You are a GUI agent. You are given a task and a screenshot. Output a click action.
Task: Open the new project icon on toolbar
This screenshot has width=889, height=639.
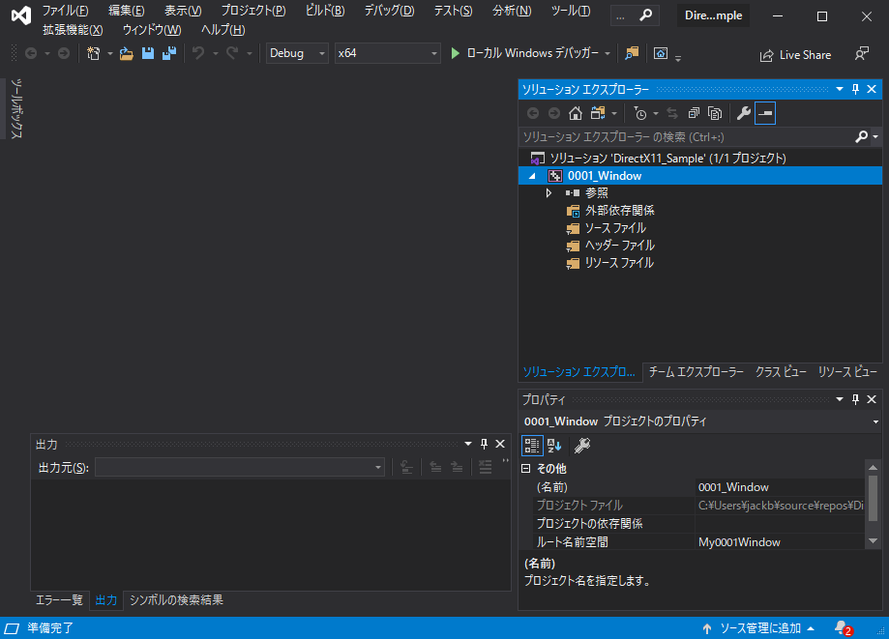93,53
